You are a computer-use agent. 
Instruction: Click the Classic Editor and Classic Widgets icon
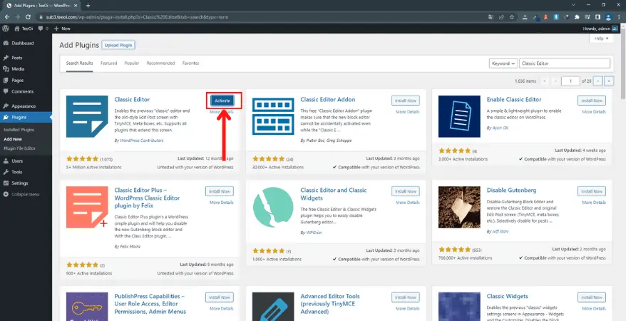[273, 207]
